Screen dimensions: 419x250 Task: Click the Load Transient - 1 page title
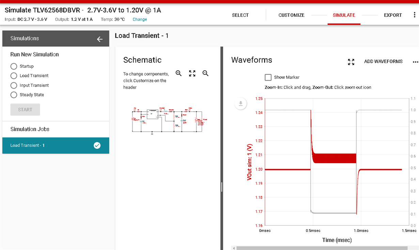tap(142, 36)
